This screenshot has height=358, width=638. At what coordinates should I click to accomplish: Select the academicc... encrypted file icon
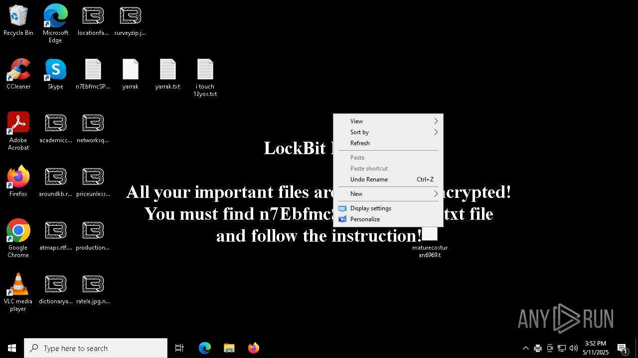coord(55,128)
